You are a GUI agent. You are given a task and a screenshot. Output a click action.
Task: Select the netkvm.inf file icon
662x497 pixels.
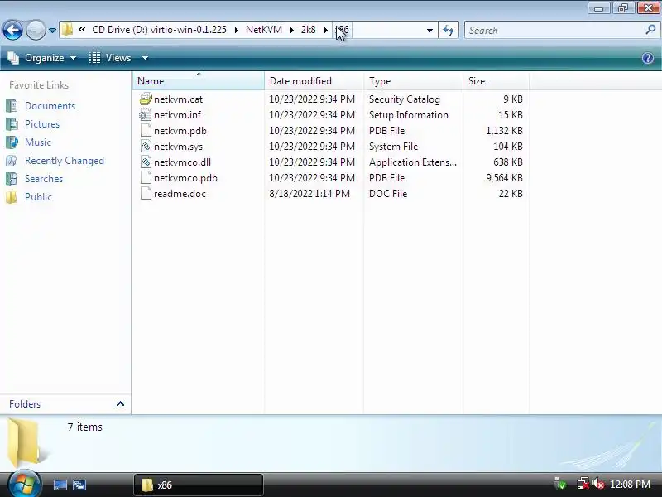tap(146, 115)
